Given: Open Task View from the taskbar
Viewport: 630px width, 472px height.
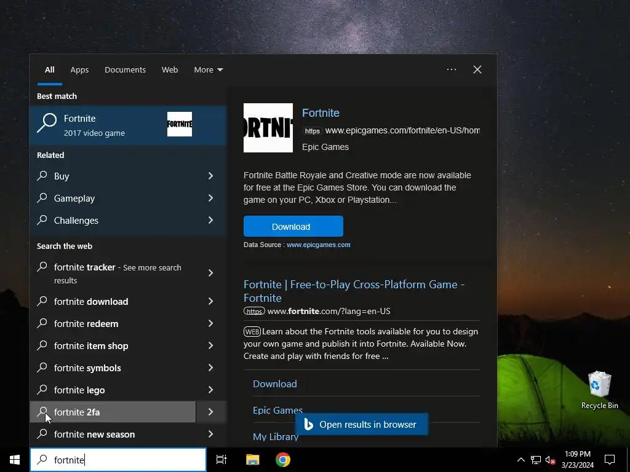Looking at the screenshot, I should 221,460.
